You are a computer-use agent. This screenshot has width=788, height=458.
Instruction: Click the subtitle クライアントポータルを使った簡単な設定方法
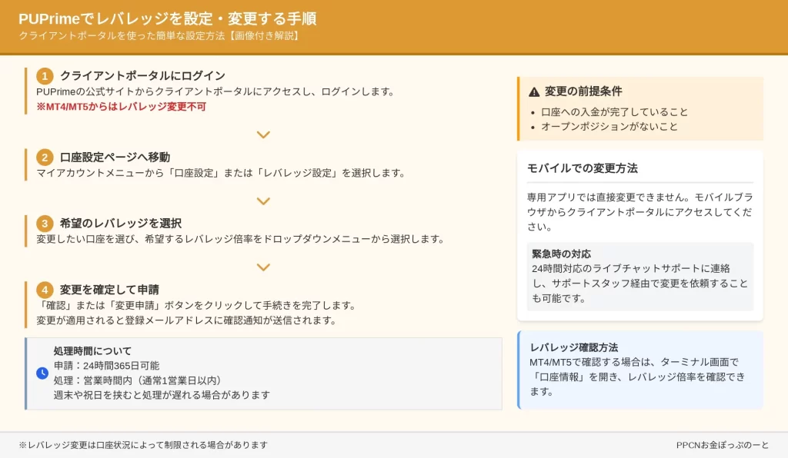[122, 35]
